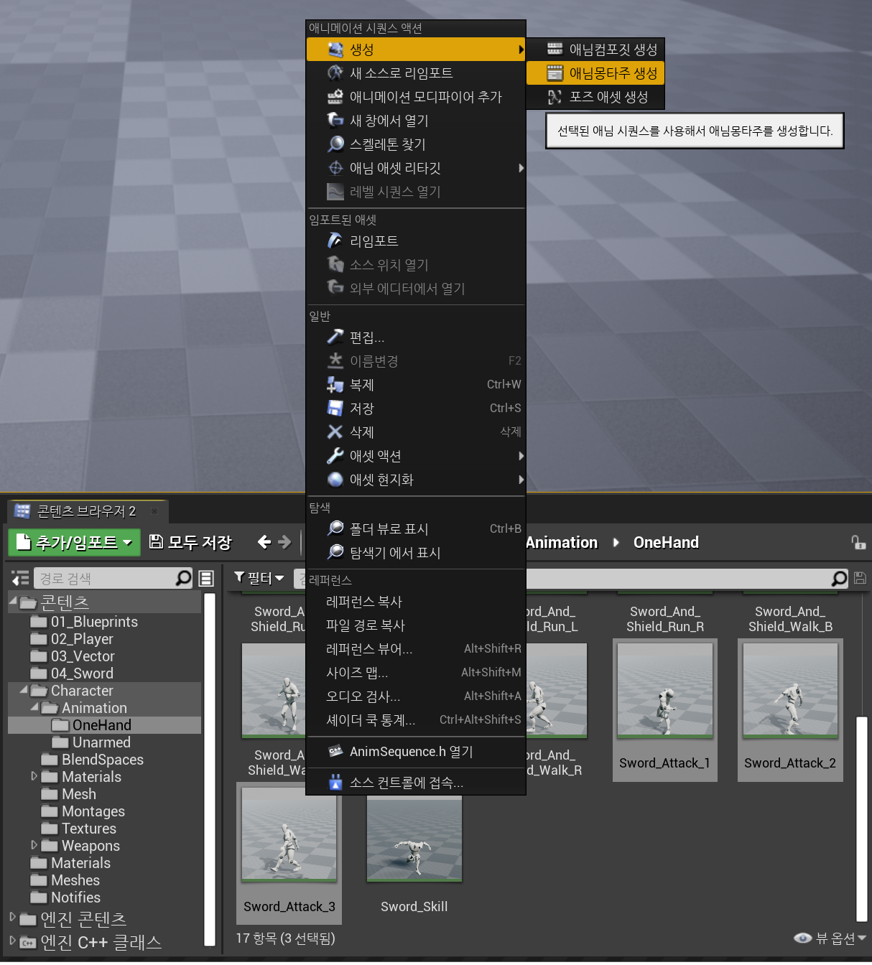Viewport: 872px width, 965px height.
Task: Click the 모두 저장 button
Action: click(190, 542)
